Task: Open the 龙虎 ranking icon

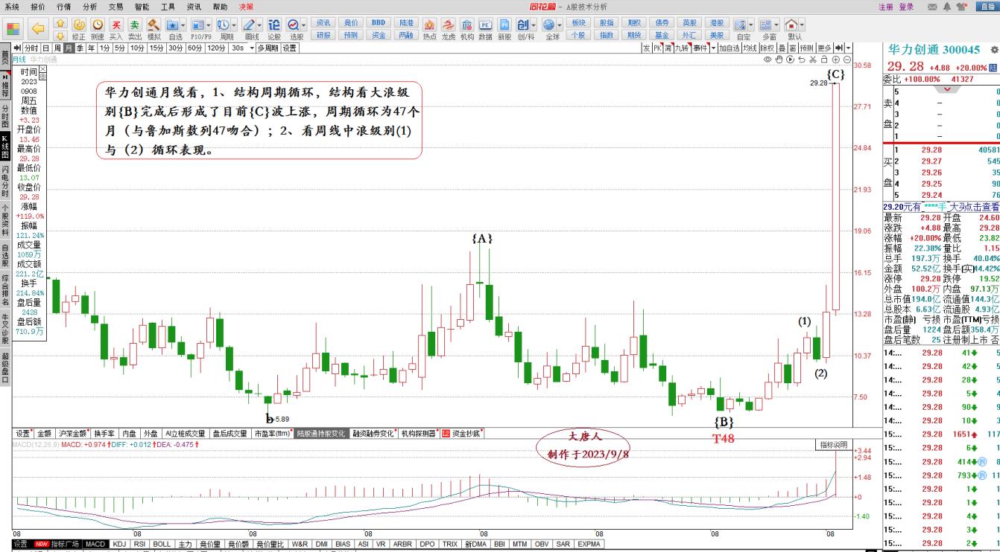Action: pos(449,25)
